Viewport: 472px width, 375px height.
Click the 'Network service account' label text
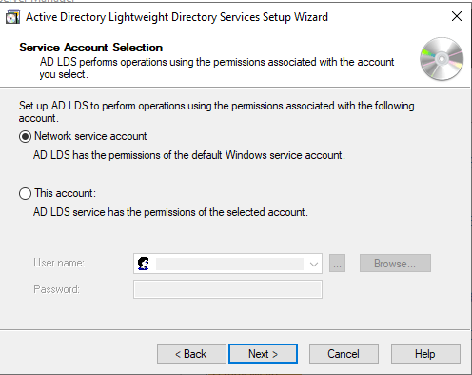90,136
